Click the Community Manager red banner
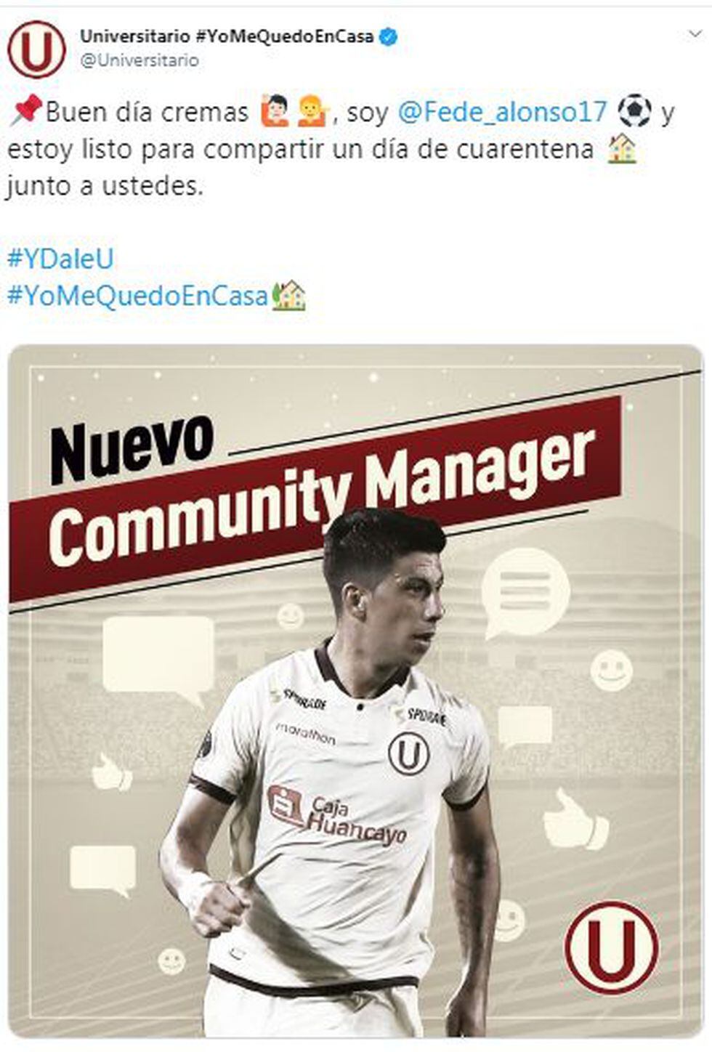Screen dimensions: 712x1052 315,500
